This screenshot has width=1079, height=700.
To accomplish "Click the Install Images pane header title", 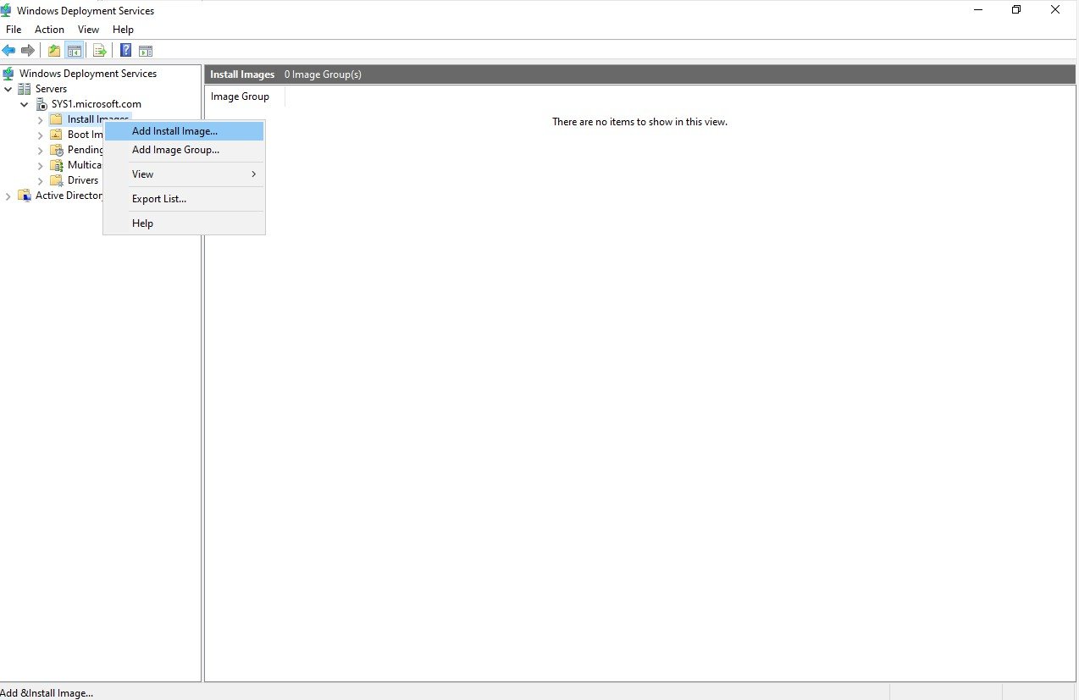I will 242,74.
